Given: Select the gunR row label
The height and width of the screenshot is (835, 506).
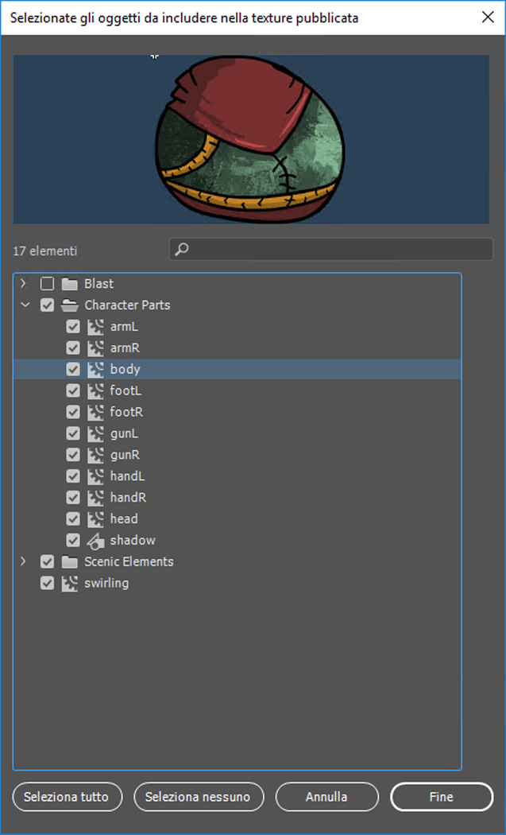Looking at the screenshot, I should pyautogui.click(x=125, y=456).
